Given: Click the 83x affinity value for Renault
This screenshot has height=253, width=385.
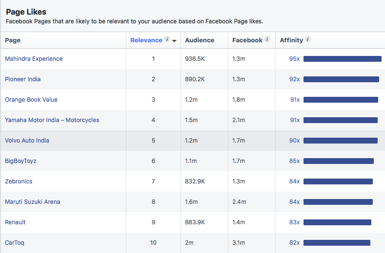Looking at the screenshot, I should pos(295,222).
